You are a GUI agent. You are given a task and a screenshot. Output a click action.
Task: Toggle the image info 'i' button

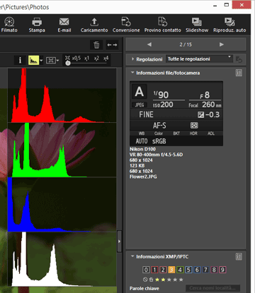20,61
